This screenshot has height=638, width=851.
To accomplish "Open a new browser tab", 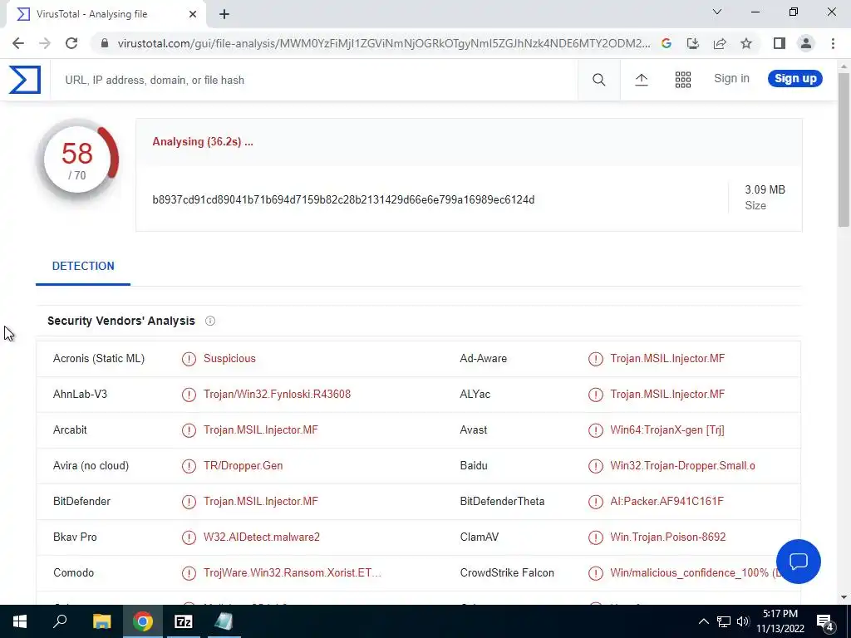I will pyautogui.click(x=224, y=15).
